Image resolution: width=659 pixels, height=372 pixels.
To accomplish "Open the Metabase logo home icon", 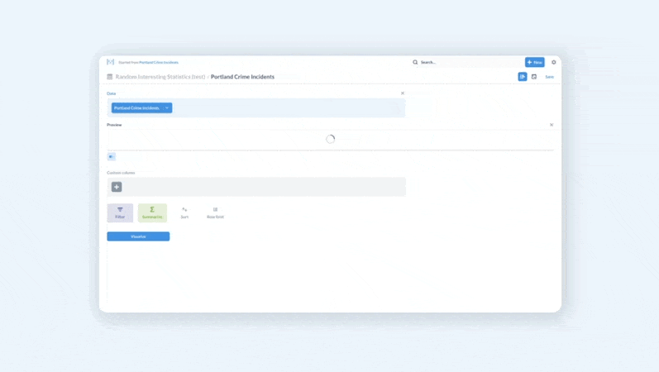I will pos(111,62).
